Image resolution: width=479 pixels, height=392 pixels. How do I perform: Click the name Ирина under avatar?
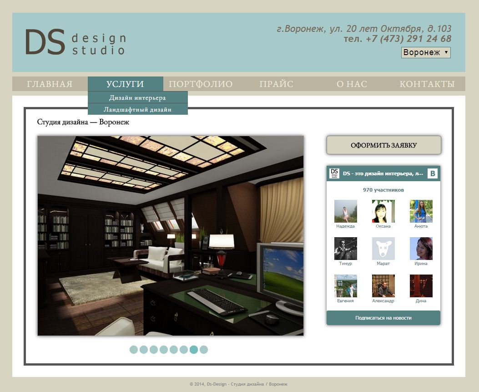[x=421, y=264]
